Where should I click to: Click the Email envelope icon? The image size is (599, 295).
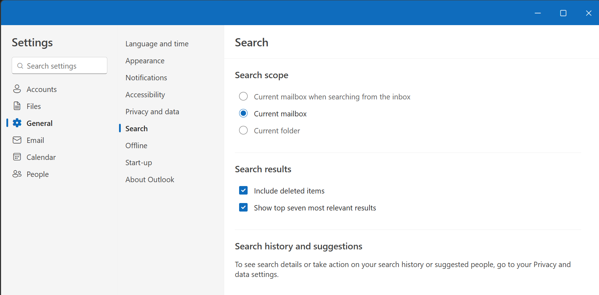(17, 140)
